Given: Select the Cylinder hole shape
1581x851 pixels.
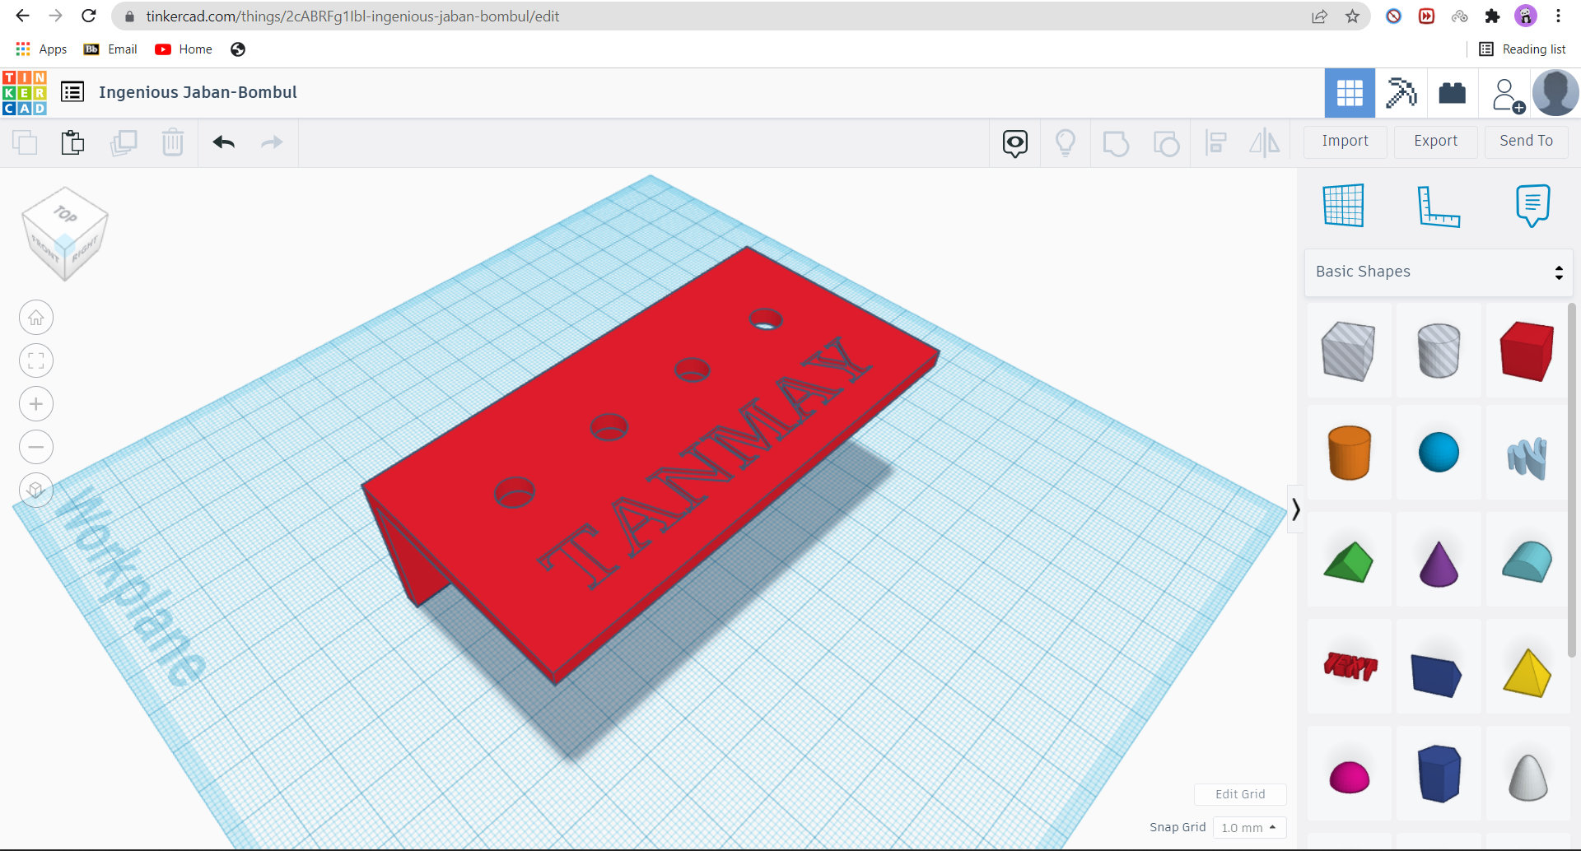Looking at the screenshot, I should [x=1439, y=351].
